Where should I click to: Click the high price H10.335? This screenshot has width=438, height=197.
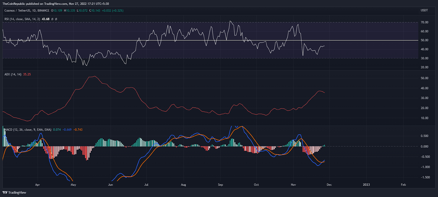click(x=69, y=11)
